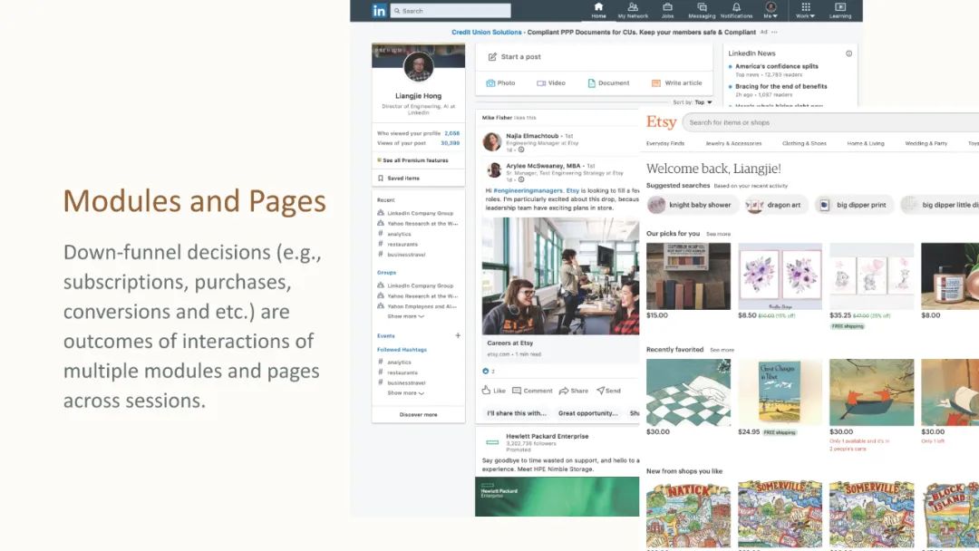Open restaurants hashtag under Recent
This screenshot has width=979, height=551.
[398, 244]
